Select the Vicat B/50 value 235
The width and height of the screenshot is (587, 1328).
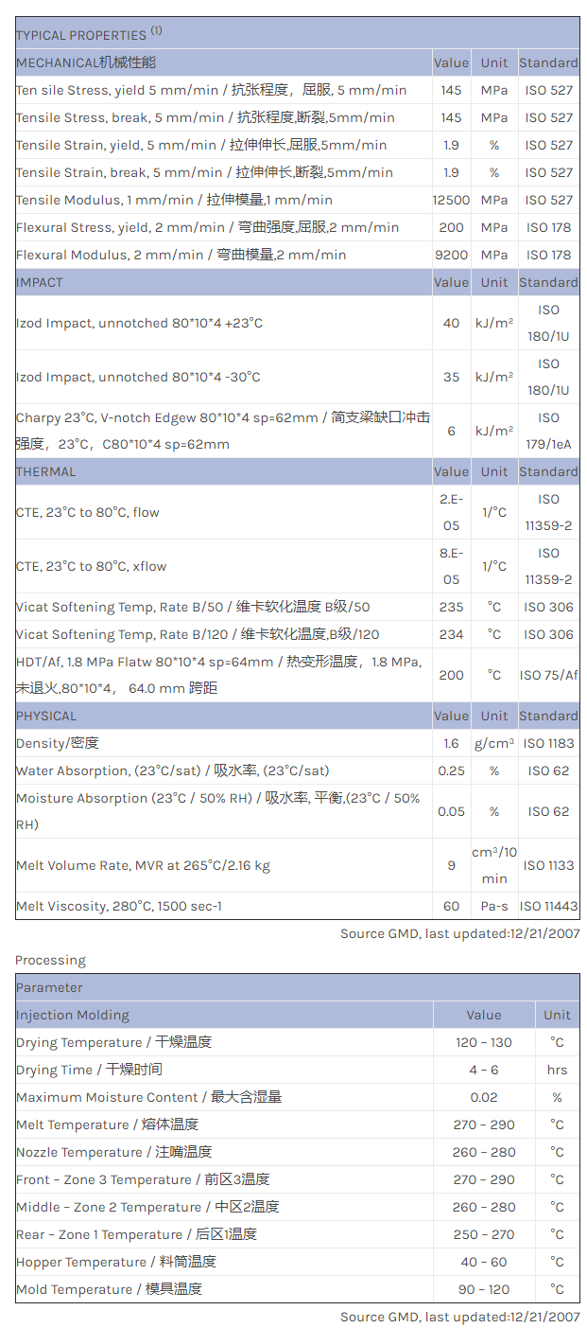tap(451, 607)
